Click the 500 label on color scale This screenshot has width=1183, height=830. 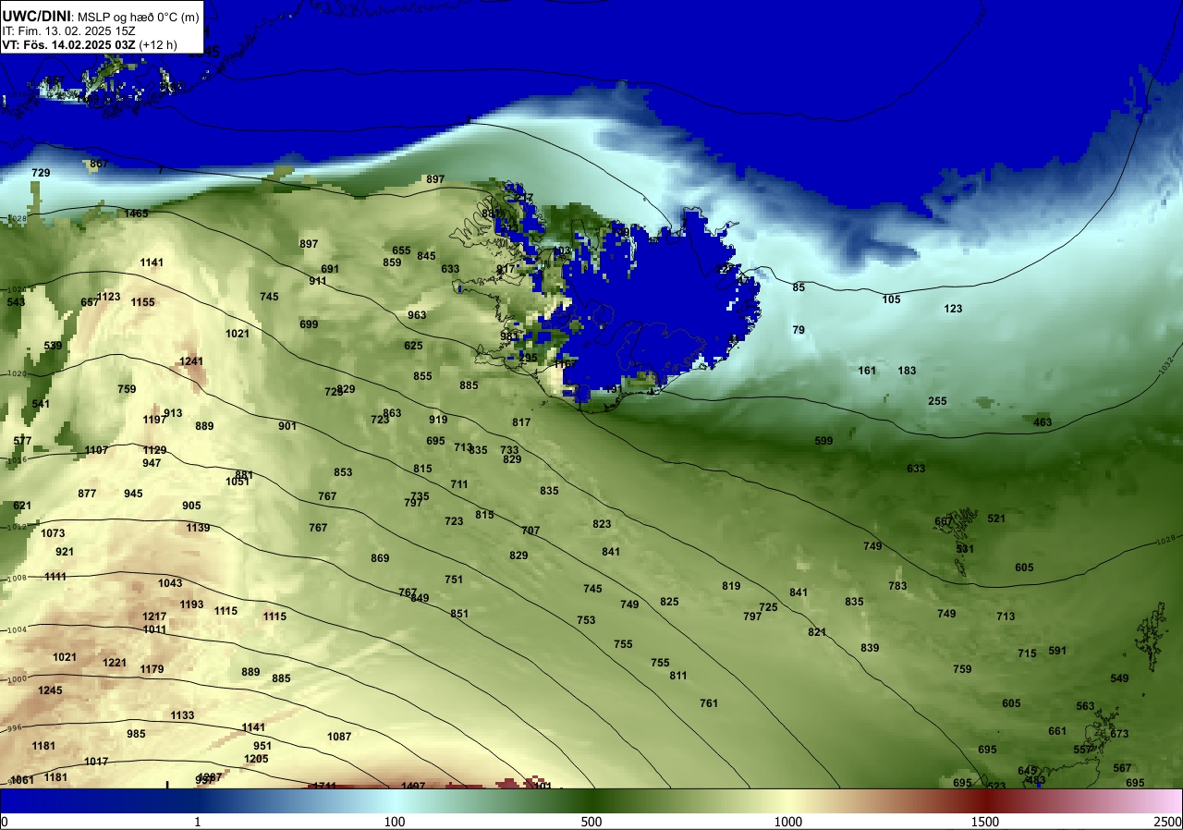(x=591, y=822)
